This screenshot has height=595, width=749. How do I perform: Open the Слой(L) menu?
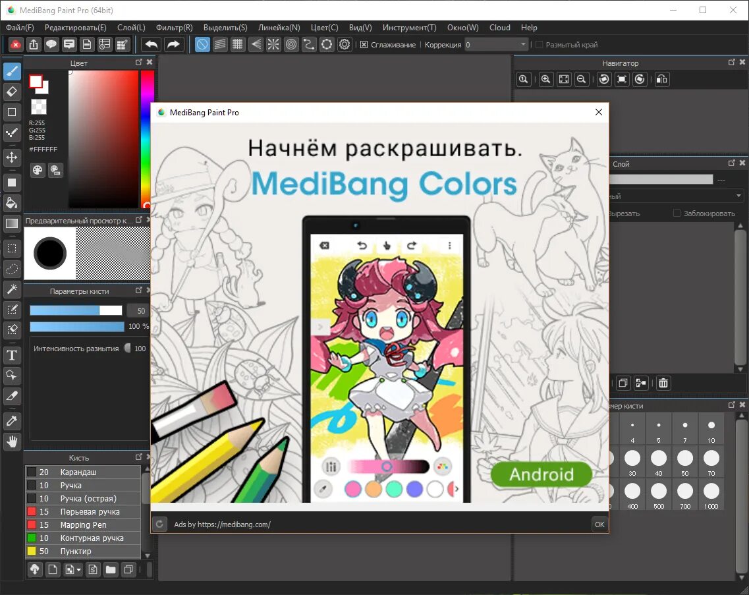coord(131,28)
